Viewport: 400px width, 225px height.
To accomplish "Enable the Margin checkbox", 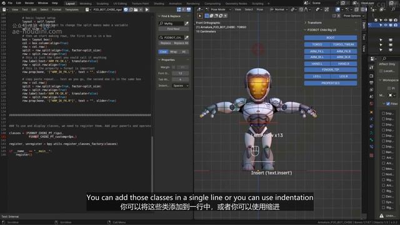I will click(x=174, y=67).
